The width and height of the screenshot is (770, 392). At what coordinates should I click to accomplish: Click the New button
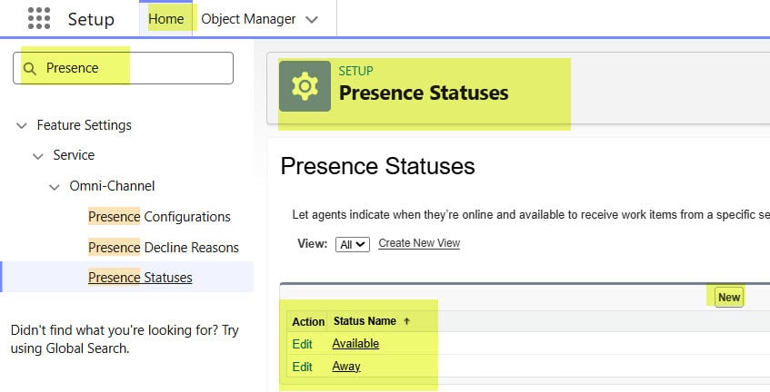pyautogui.click(x=729, y=298)
